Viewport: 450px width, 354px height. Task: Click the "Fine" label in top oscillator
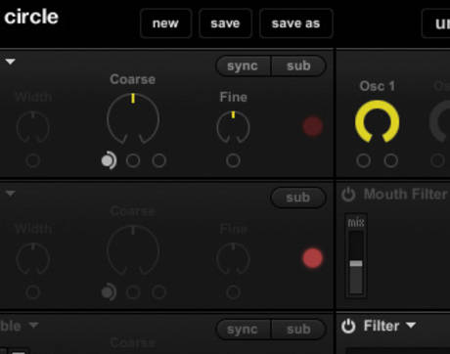coord(234,97)
